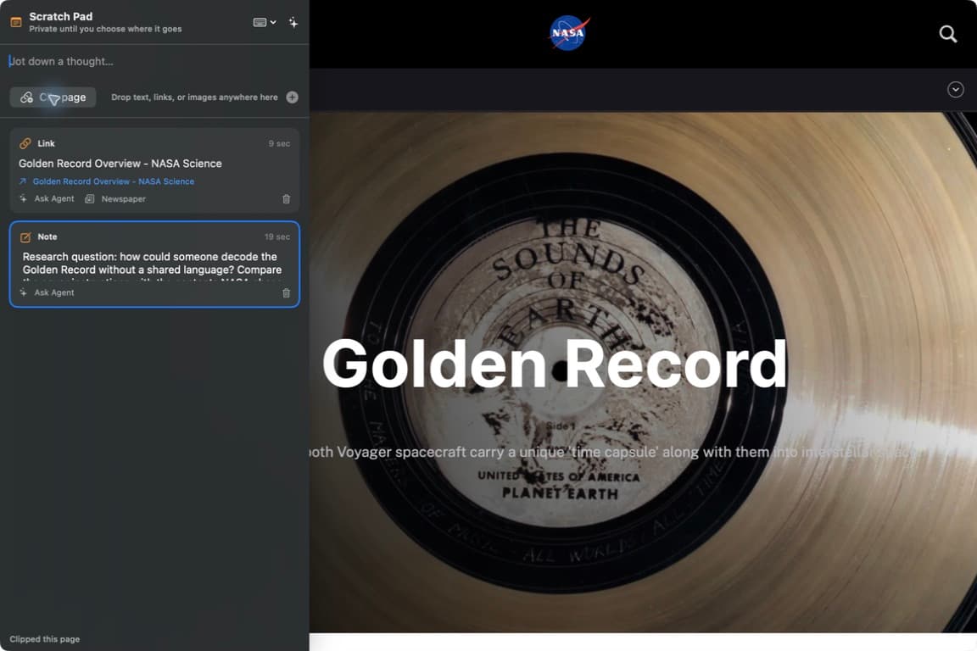Click the Clip page button
This screenshot has width=977, height=651.
click(53, 97)
